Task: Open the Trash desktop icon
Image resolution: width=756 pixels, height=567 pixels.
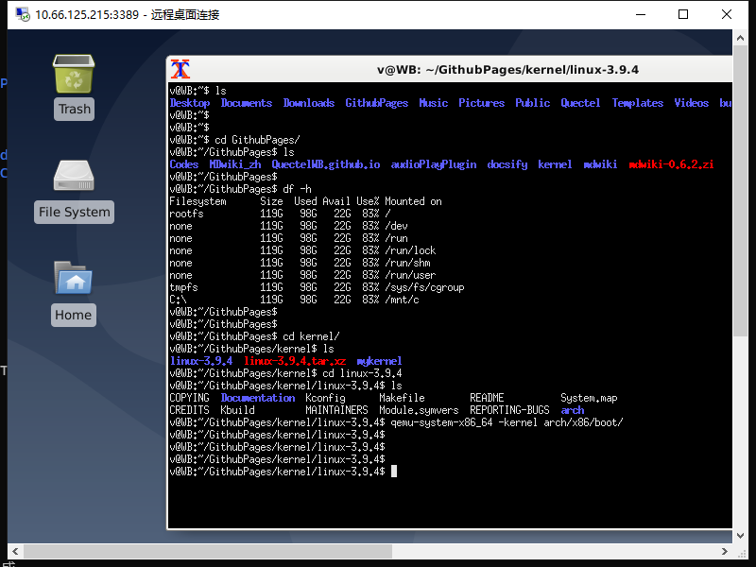Action: 74,75
